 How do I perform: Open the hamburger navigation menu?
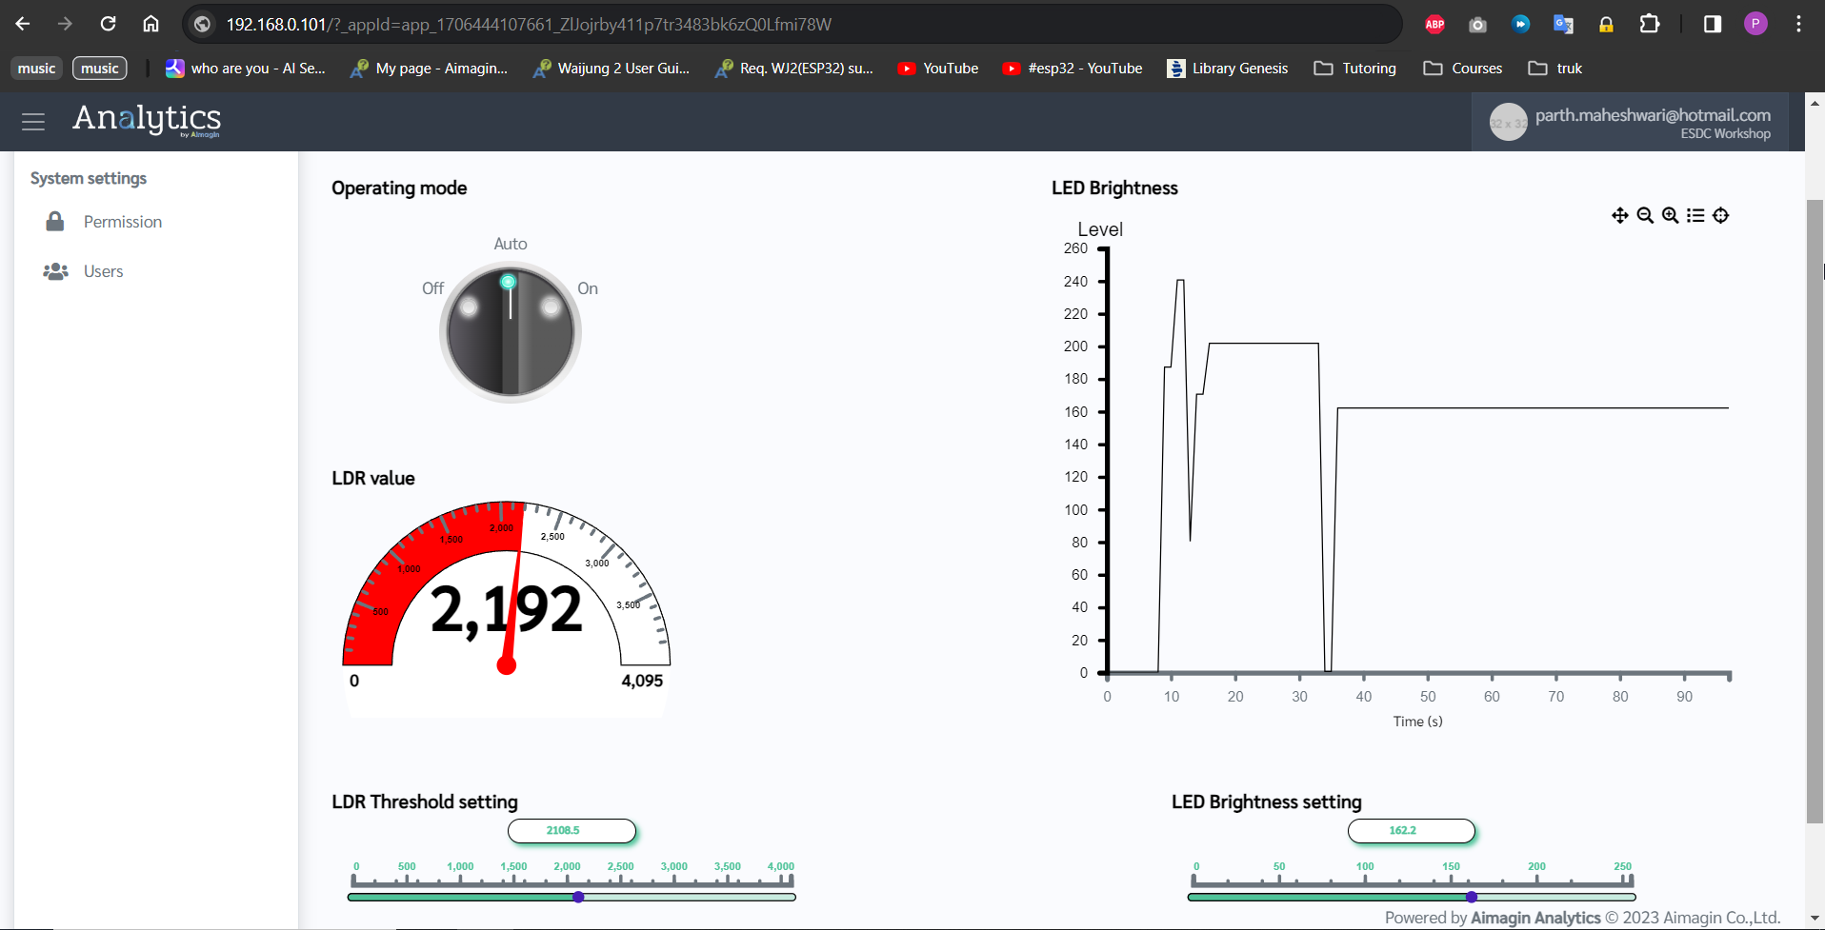(x=33, y=122)
